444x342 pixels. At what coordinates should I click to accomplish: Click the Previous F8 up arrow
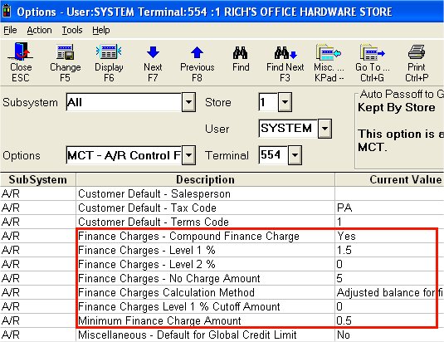coord(197,52)
